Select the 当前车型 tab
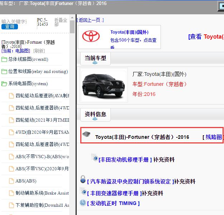 [95, 59]
